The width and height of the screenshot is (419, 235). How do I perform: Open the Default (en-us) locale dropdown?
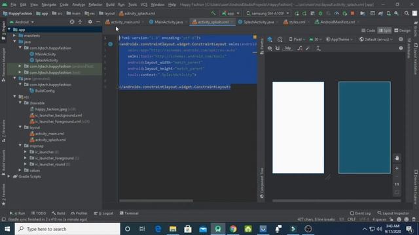pyautogui.click(x=376, y=39)
